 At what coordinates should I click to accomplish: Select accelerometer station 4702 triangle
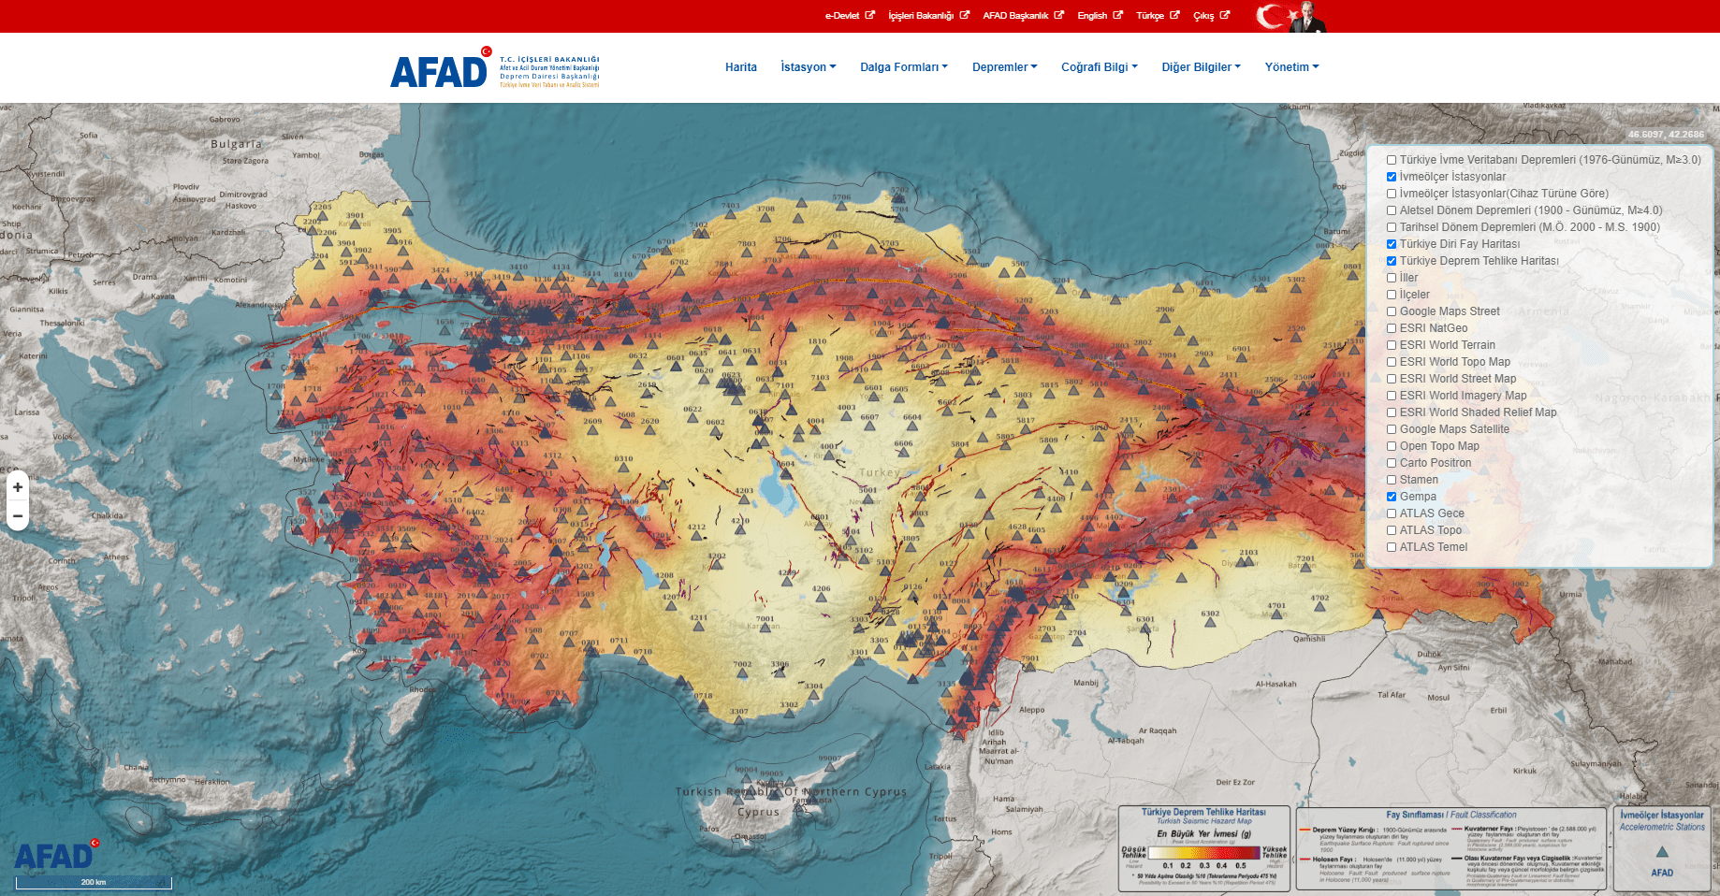coord(1319,608)
